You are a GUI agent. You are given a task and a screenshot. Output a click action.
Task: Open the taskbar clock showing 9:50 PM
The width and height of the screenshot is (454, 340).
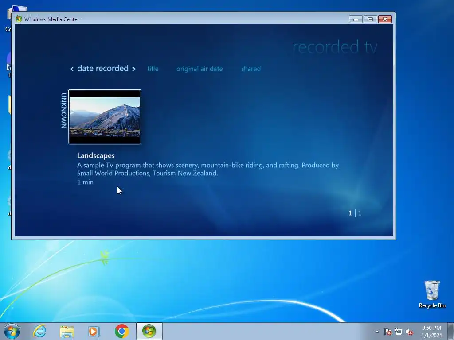(431, 332)
